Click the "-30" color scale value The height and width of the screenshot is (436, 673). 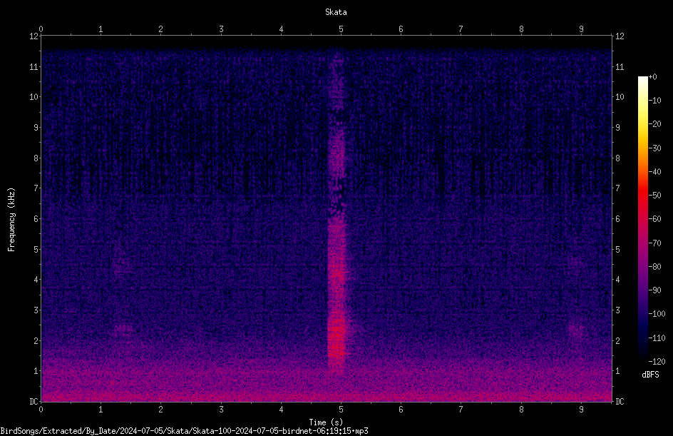(x=654, y=148)
